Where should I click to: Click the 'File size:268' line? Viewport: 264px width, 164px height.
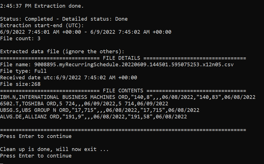[20, 84]
